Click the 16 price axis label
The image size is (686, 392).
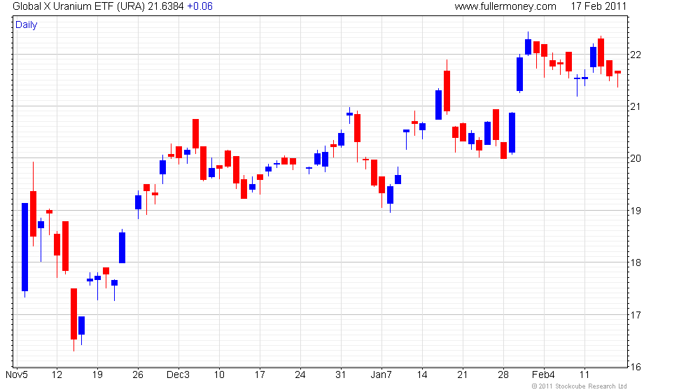pyautogui.click(x=636, y=367)
